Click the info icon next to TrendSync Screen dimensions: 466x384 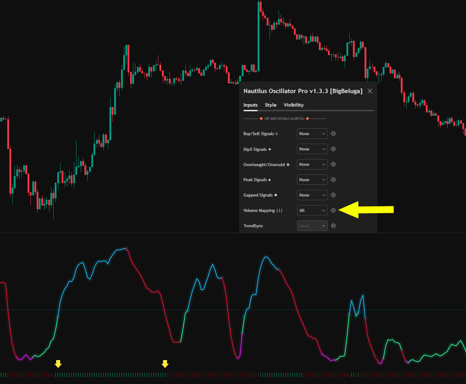(333, 226)
